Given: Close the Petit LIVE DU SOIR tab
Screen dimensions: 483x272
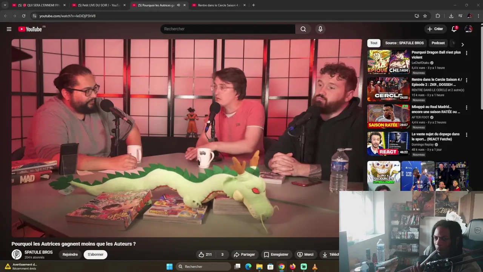Looking at the screenshot, I should click(x=125, y=5).
